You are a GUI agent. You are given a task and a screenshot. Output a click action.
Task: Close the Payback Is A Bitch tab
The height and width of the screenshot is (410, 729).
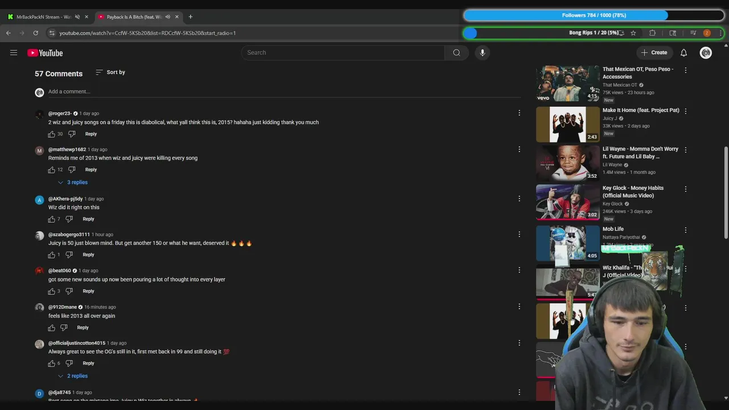point(177,17)
